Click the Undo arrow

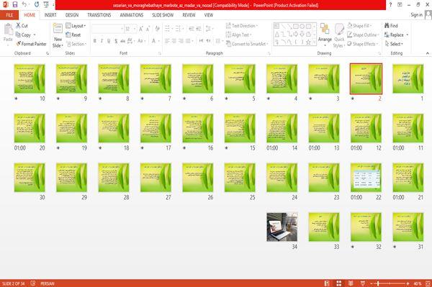(x=24, y=5)
